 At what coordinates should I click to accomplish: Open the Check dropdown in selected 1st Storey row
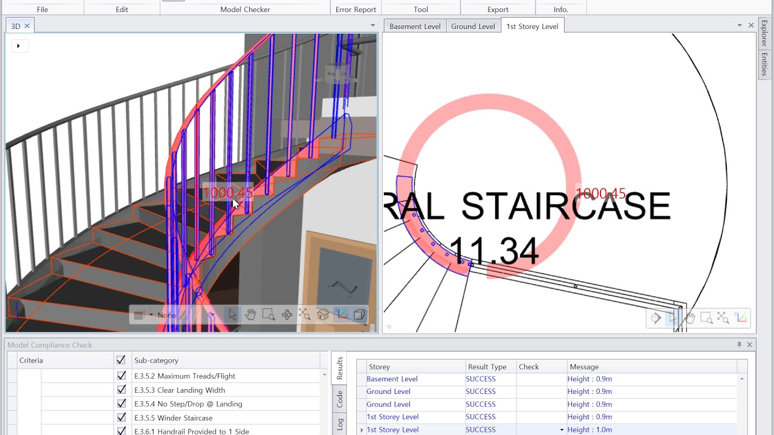[x=562, y=430]
